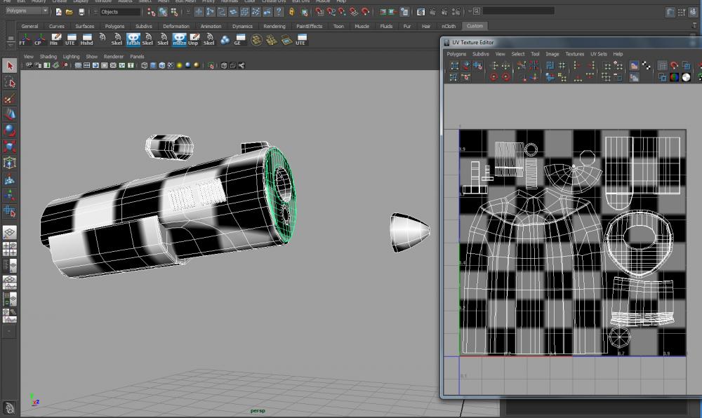The height and width of the screenshot is (418, 702).
Task: Switch to the Animation shelf tab
Action: tap(211, 27)
